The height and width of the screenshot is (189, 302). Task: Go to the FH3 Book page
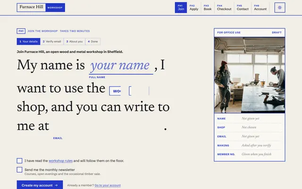[208, 8]
